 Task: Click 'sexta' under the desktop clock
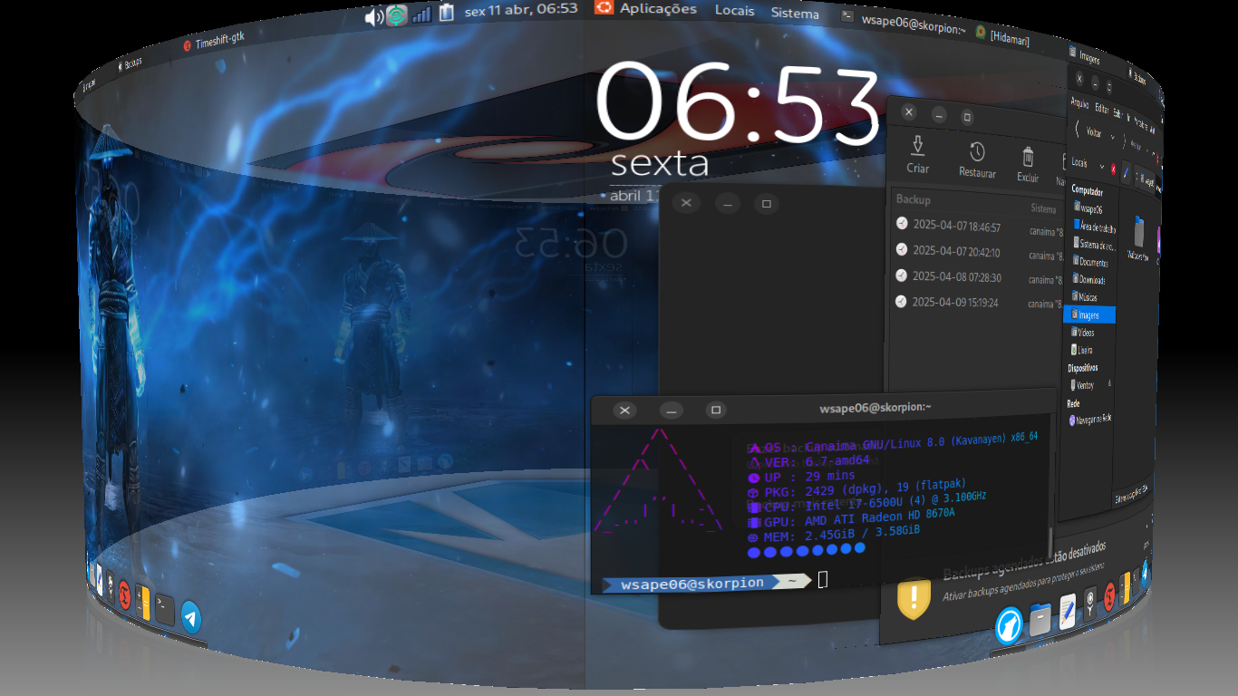660,164
